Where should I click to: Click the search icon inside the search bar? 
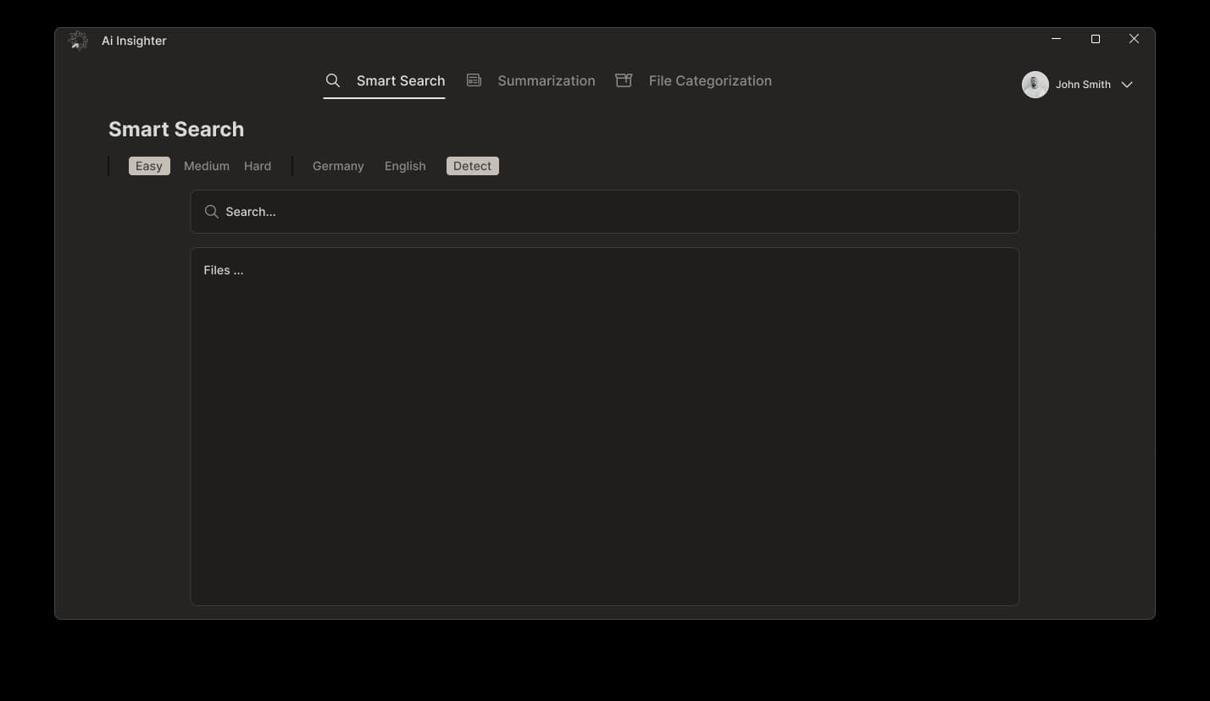[211, 211]
